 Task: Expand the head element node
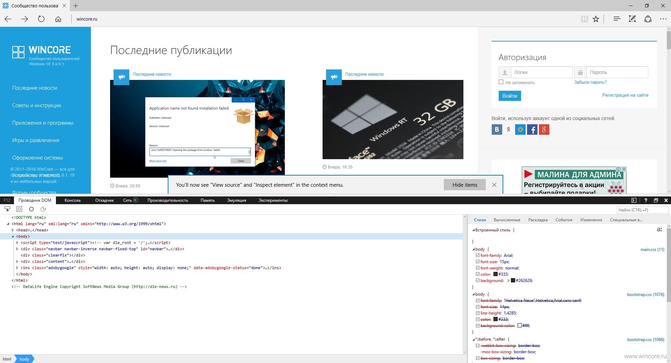(13, 230)
